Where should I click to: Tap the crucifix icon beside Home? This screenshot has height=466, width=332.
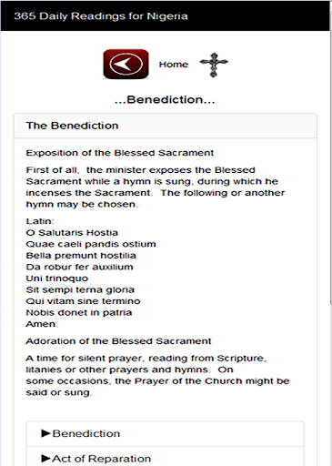pyautogui.click(x=214, y=65)
